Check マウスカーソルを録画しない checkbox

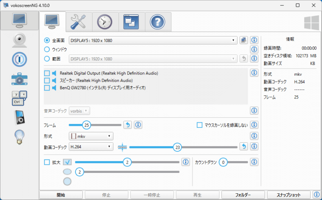tap(199, 125)
